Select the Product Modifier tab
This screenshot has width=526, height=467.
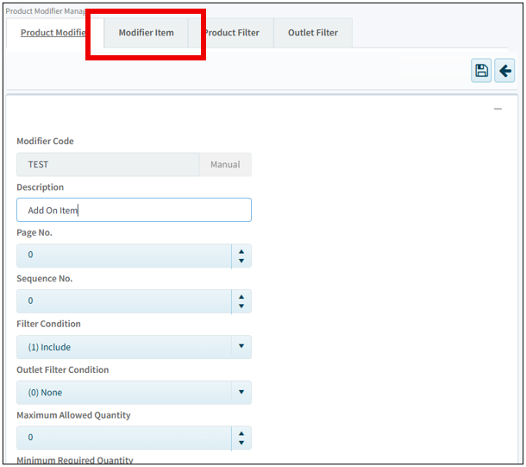coord(52,33)
